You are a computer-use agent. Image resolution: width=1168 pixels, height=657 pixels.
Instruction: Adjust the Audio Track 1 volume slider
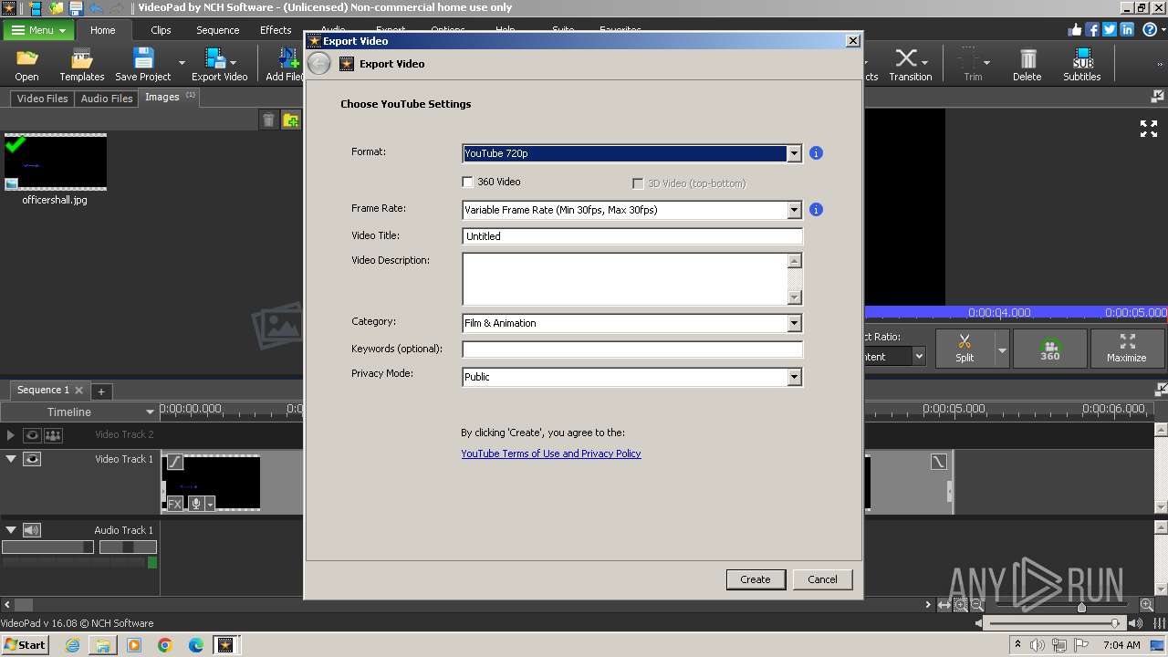47,547
